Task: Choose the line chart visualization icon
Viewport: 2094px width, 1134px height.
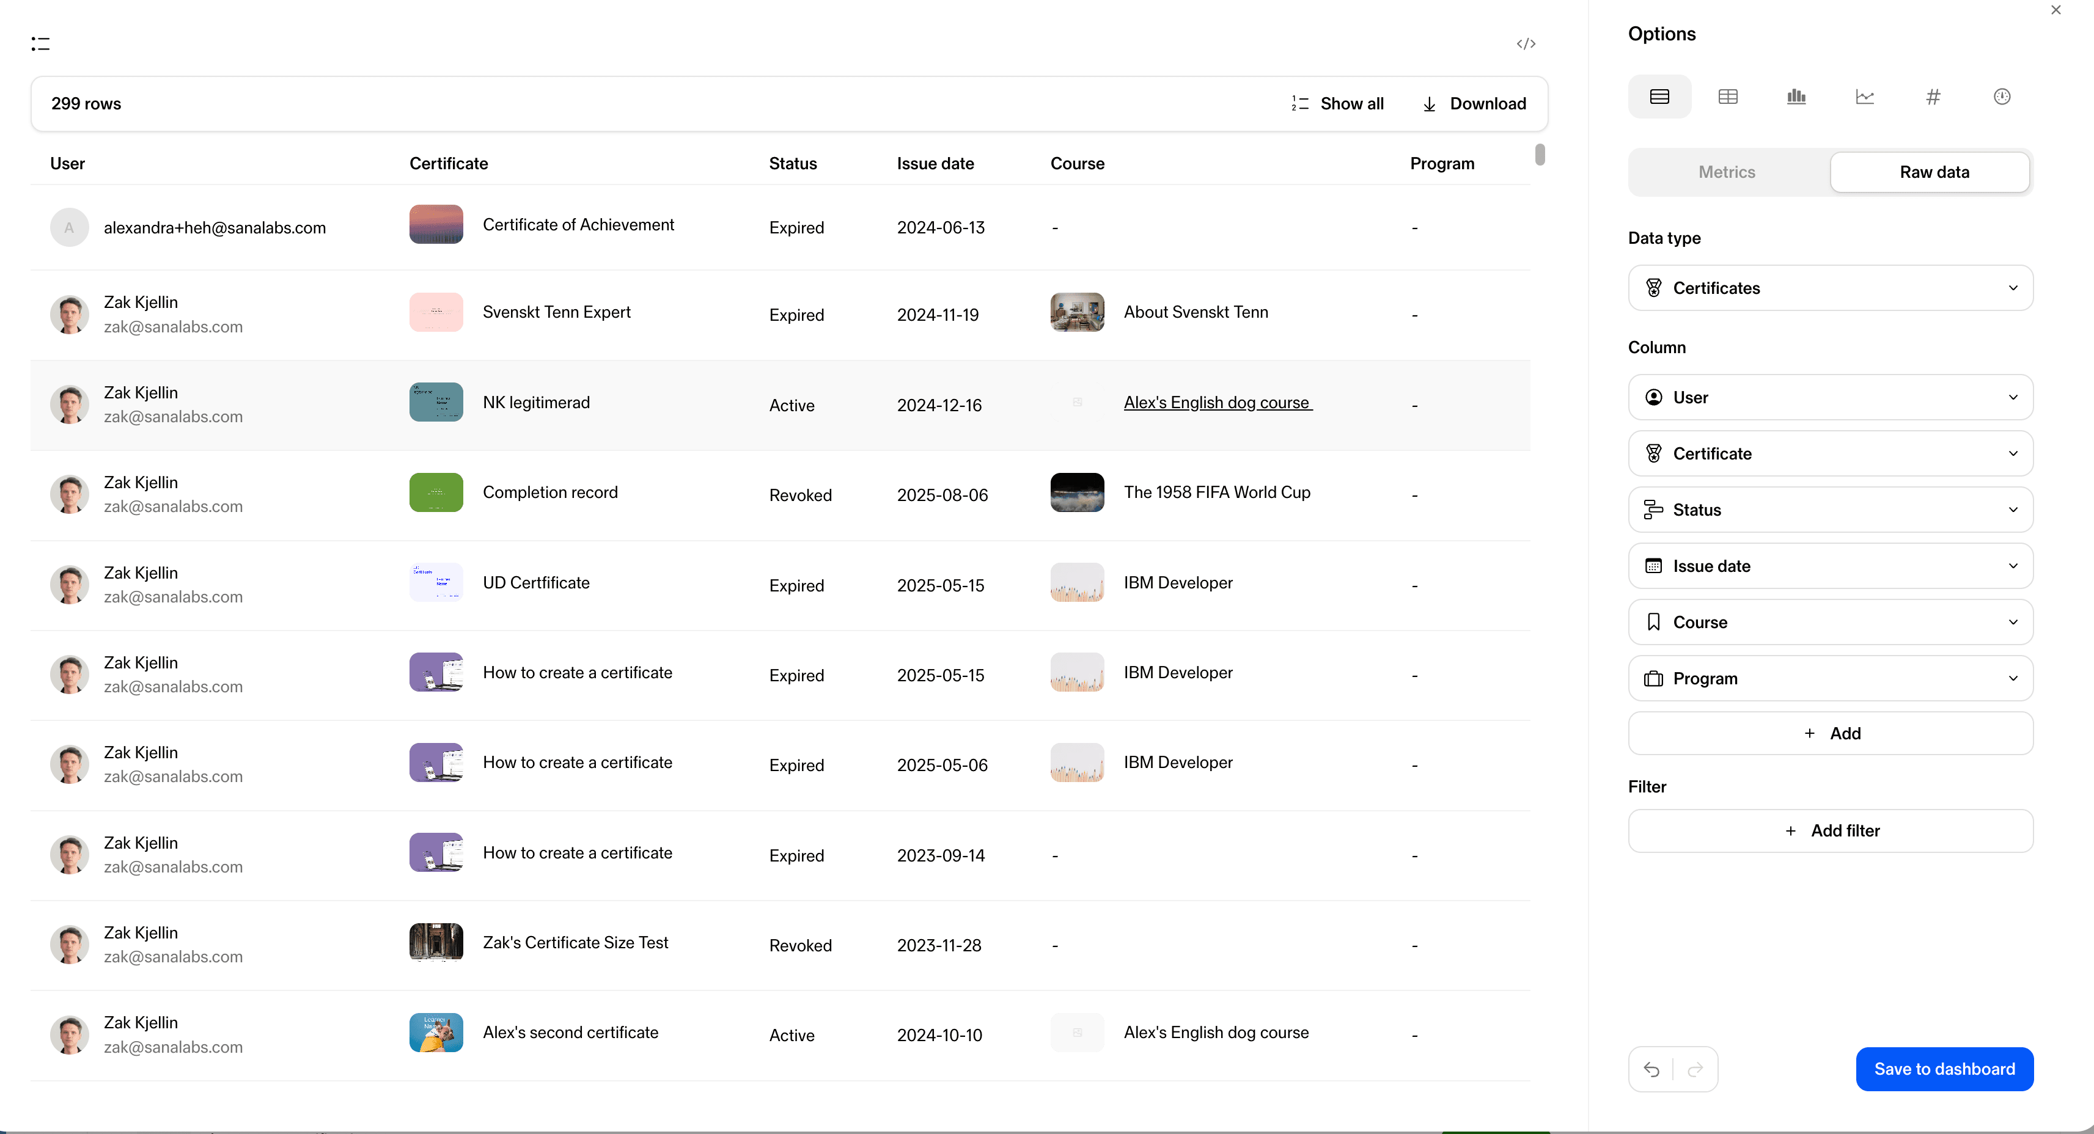Action: coord(1864,97)
